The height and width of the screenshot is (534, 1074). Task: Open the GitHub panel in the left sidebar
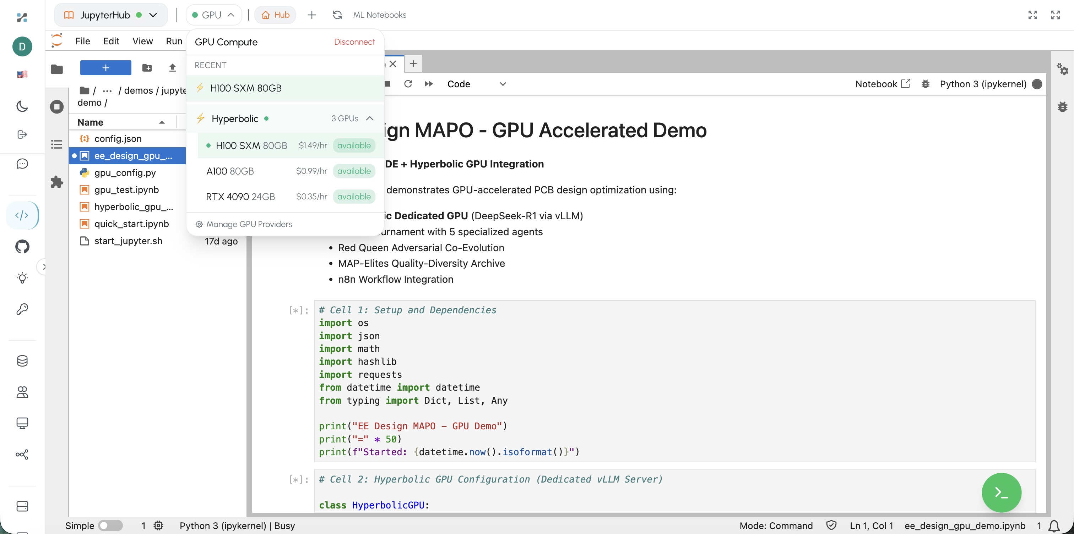[22, 246]
